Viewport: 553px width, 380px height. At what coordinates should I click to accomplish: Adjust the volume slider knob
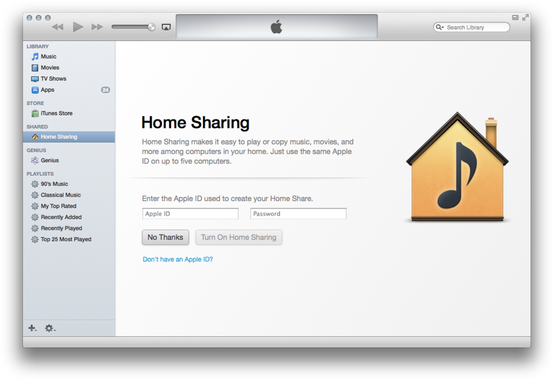point(151,27)
